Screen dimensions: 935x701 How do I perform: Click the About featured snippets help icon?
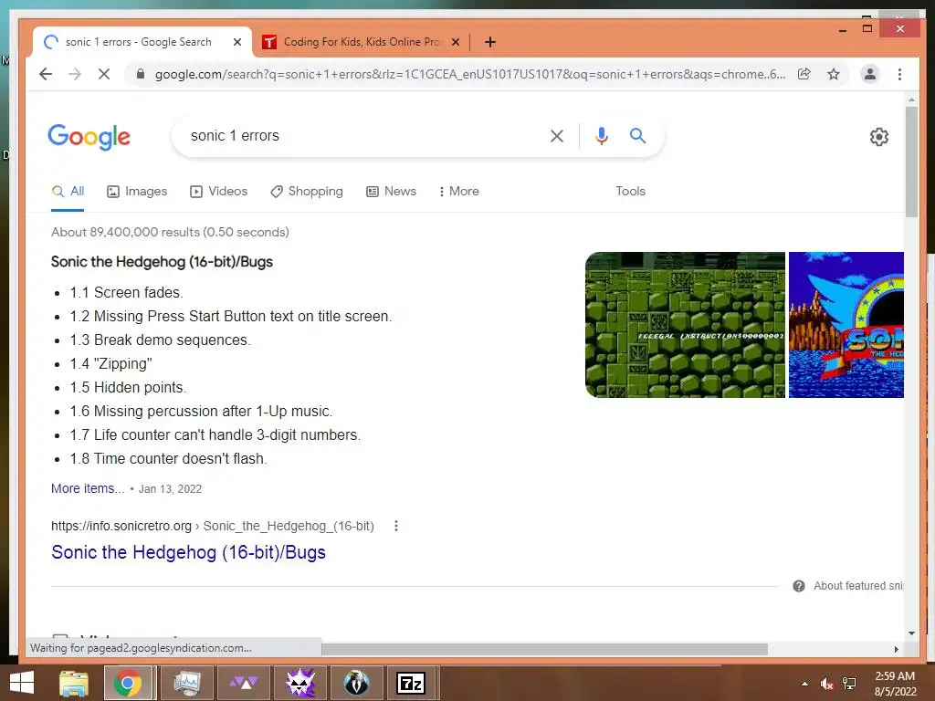(799, 586)
